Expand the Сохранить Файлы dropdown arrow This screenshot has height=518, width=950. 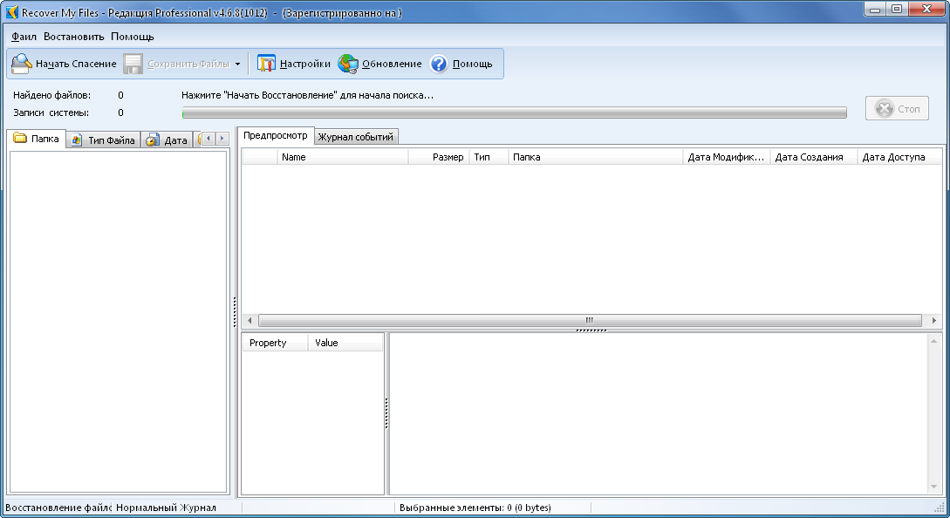coord(237,65)
